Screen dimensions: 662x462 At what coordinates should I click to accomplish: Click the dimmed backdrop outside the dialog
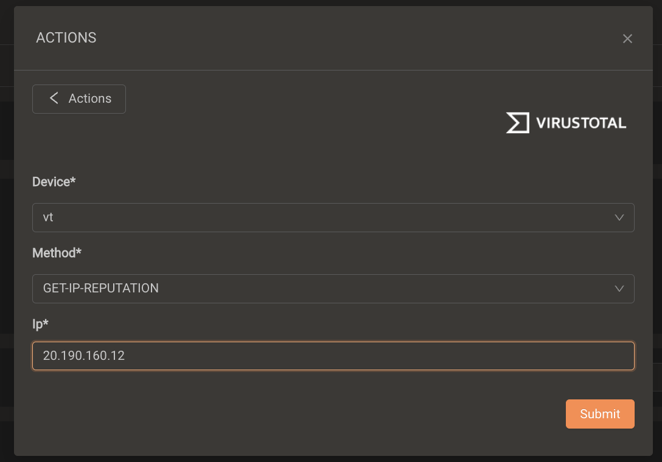click(6, 243)
